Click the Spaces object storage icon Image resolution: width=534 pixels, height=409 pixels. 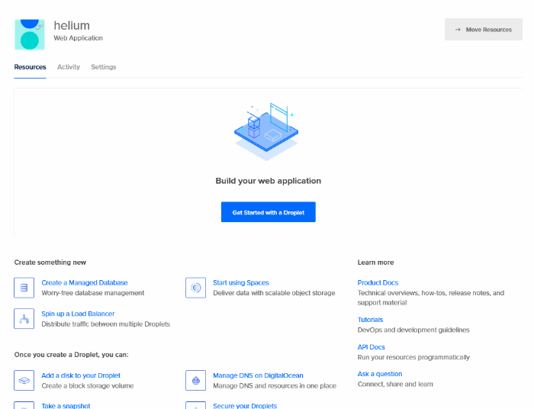[196, 288]
